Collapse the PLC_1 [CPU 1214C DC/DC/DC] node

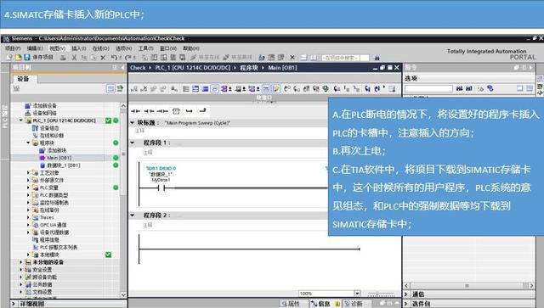[x=21, y=120]
